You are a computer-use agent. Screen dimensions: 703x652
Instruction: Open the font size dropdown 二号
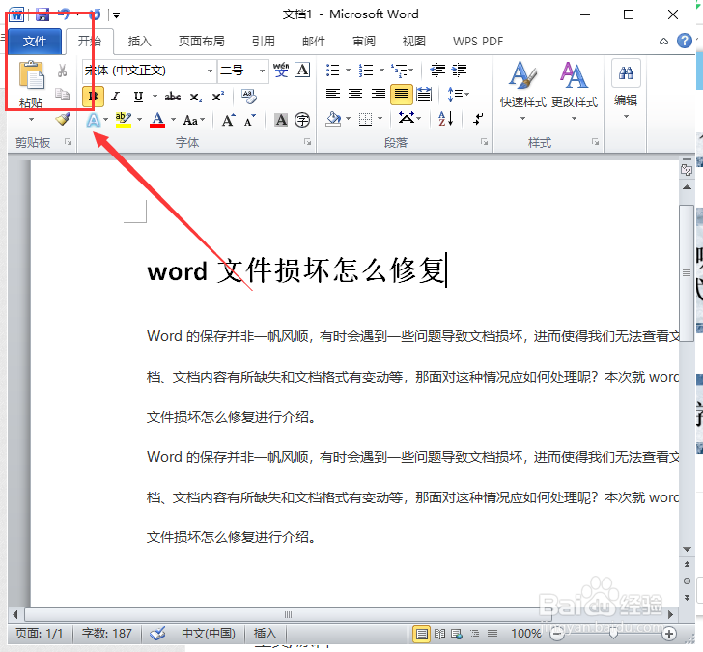tap(262, 71)
